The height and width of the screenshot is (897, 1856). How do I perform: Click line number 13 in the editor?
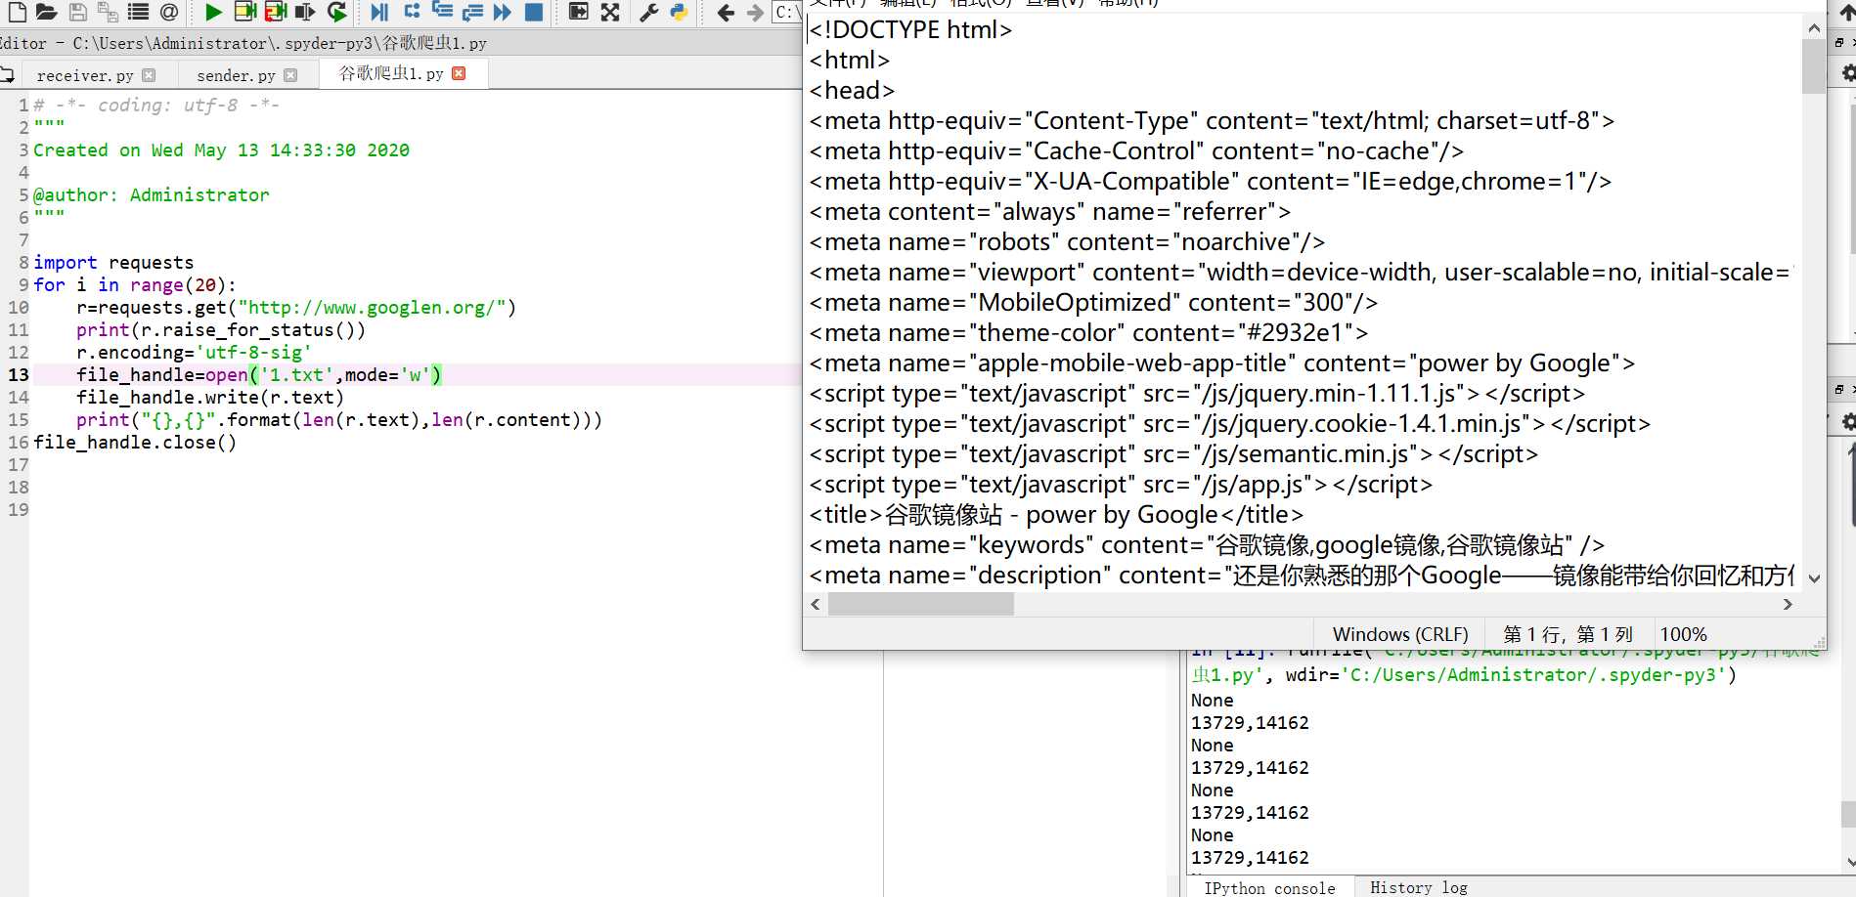(x=19, y=375)
